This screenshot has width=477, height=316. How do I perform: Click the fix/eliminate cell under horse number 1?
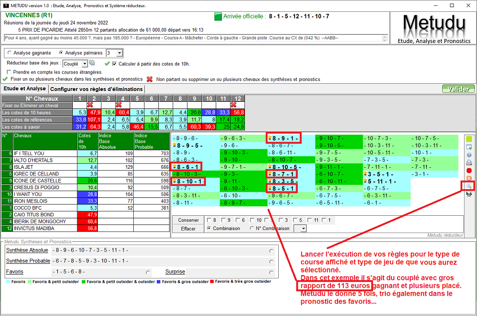coord(80,105)
